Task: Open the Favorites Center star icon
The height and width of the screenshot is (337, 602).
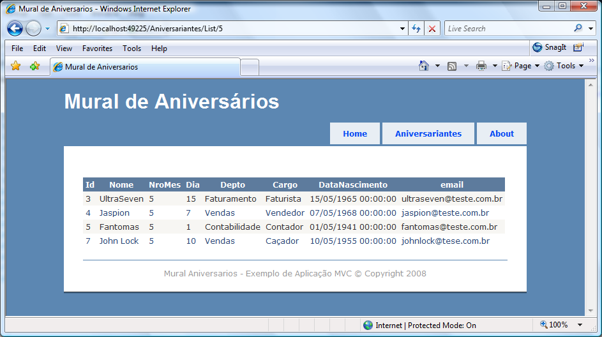Action: coord(16,66)
